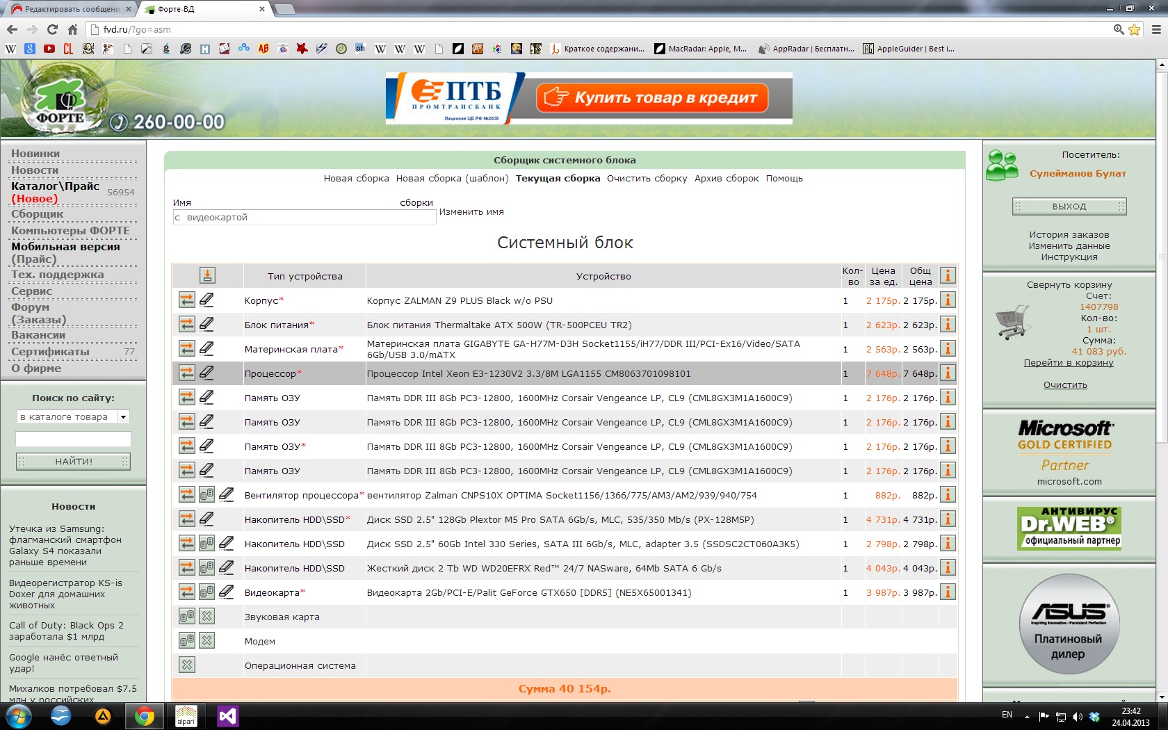Click the 'Изменить данные' link
Image resolution: width=1168 pixels, height=730 pixels.
tap(1069, 245)
